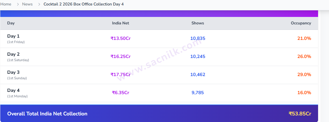Open the Home breadcrumb link

click(x=6, y=4)
